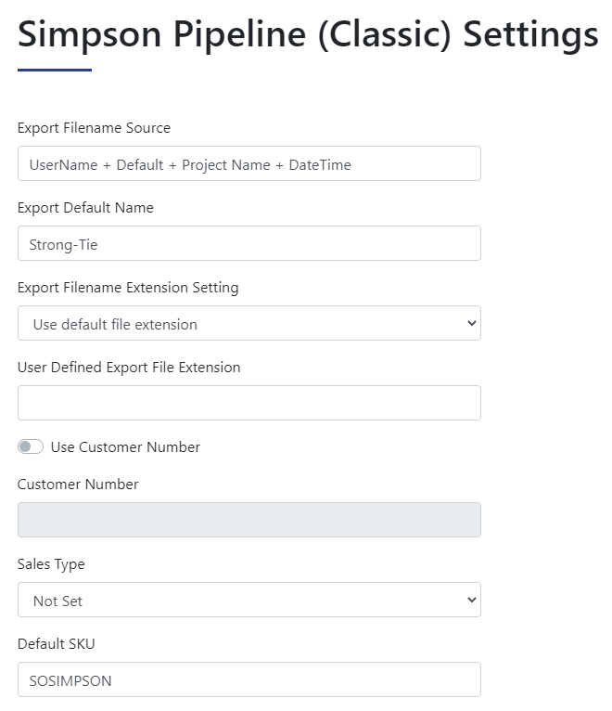Click the Default SKU label
612x711 pixels.
point(57,644)
